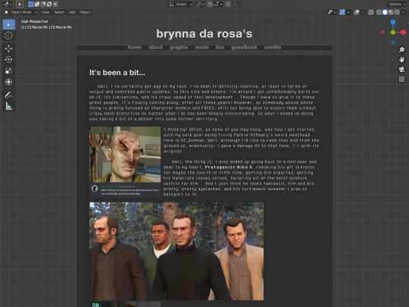
Task: Click the four characters group screenshot
Action: 176,251
